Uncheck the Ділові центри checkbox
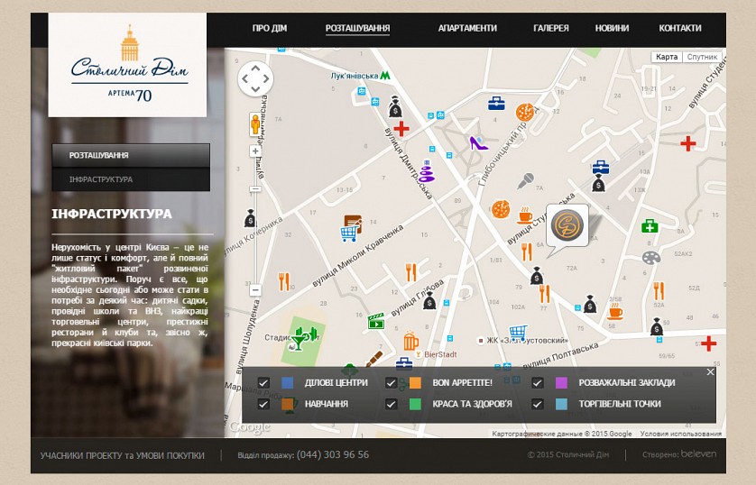 point(263,383)
